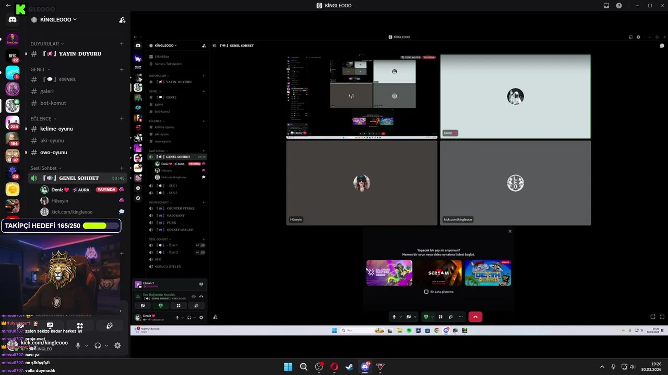Image resolution: width=668 pixels, height=375 pixels.
Task: Open the bot-komut channel
Action: pos(77,103)
